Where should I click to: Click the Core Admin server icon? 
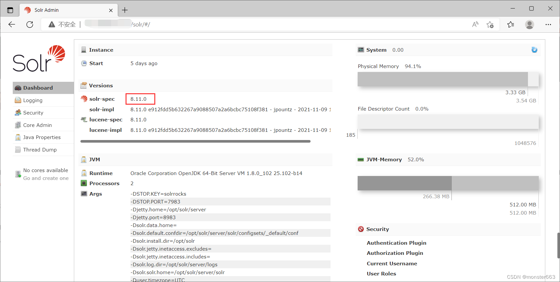tap(18, 125)
